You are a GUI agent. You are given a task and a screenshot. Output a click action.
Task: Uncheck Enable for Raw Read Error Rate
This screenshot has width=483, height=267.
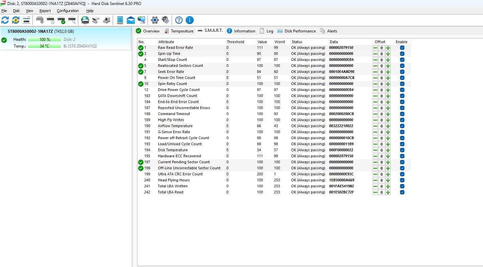click(402, 48)
